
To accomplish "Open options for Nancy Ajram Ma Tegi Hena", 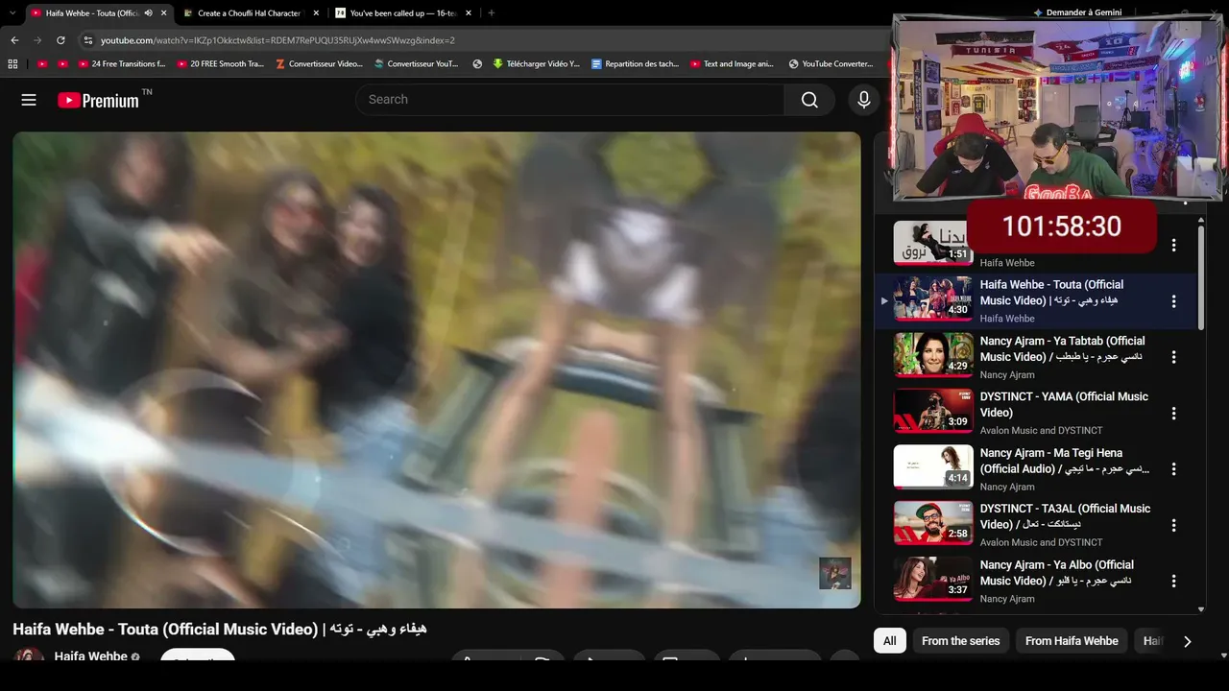I will click(x=1173, y=469).
